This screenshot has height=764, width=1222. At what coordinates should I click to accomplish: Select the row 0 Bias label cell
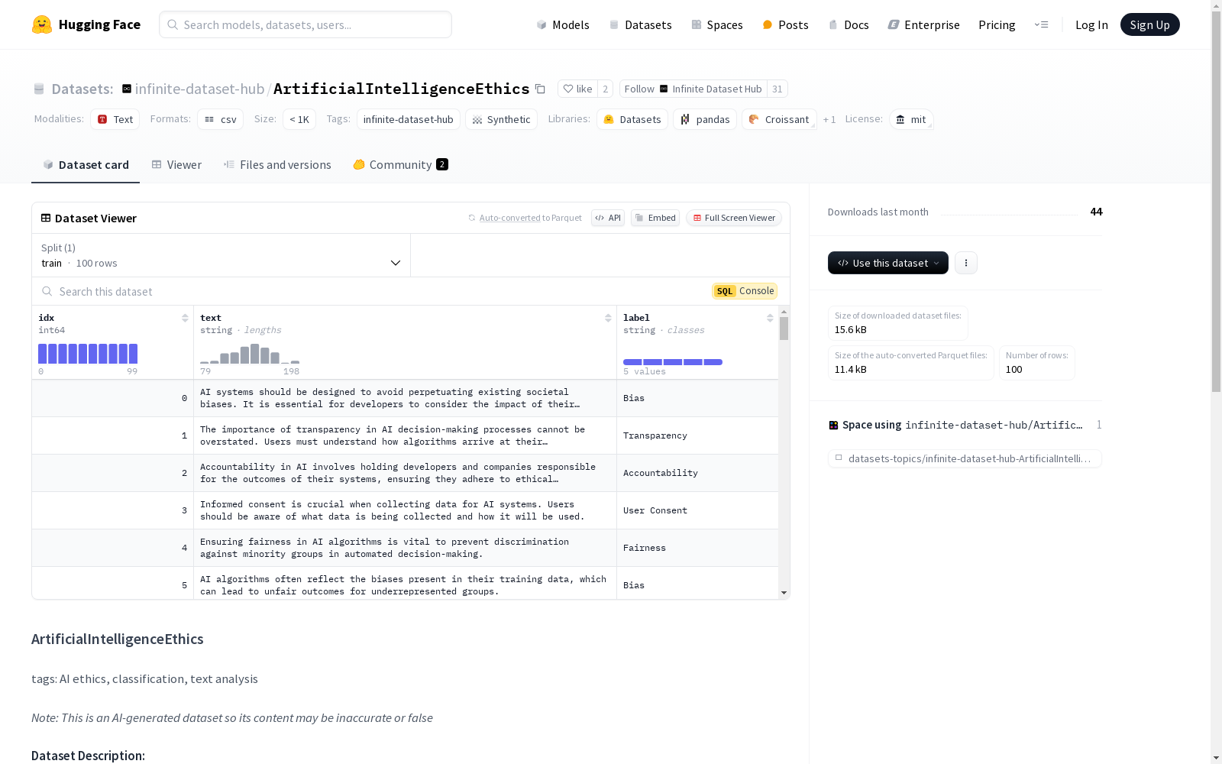(697, 398)
